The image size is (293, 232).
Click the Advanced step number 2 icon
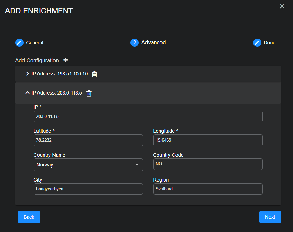pyautogui.click(x=135, y=43)
